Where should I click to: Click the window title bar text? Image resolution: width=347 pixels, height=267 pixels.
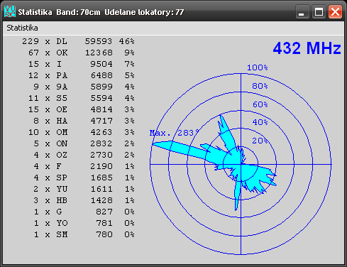click(x=101, y=12)
